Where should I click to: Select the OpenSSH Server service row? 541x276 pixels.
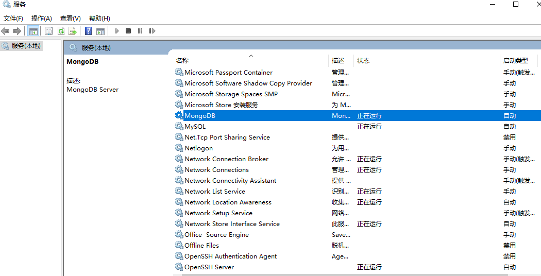(x=357, y=267)
